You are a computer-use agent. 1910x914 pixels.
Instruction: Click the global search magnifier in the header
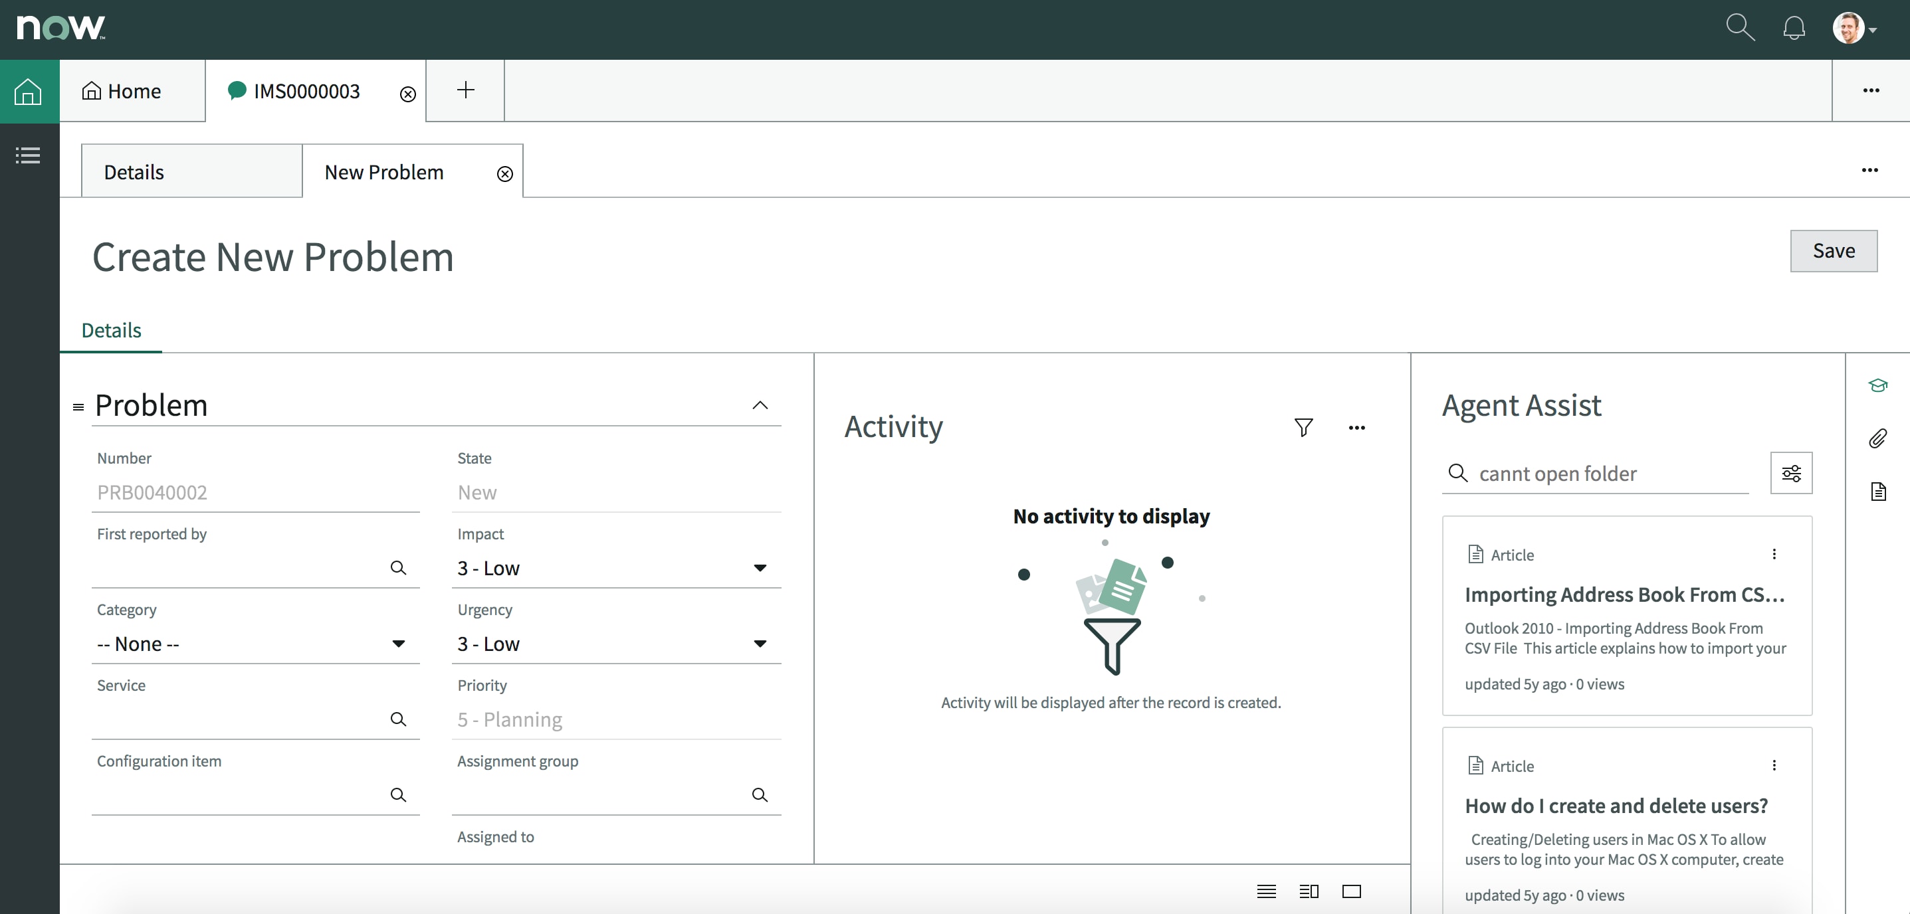pos(1741,27)
